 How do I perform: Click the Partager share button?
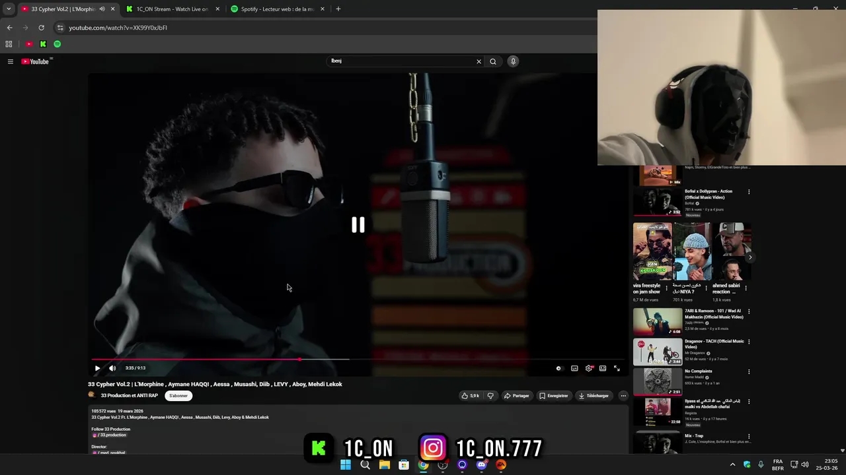tap(516, 396)
